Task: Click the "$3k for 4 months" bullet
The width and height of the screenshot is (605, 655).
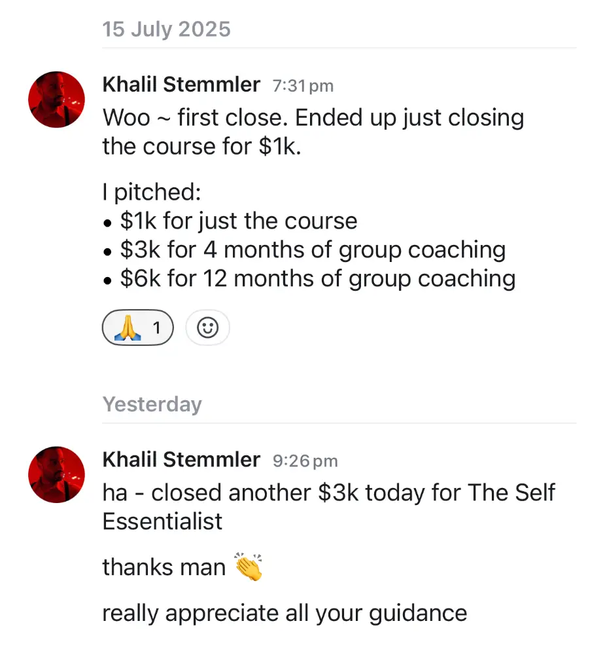Action: (313, 250)
